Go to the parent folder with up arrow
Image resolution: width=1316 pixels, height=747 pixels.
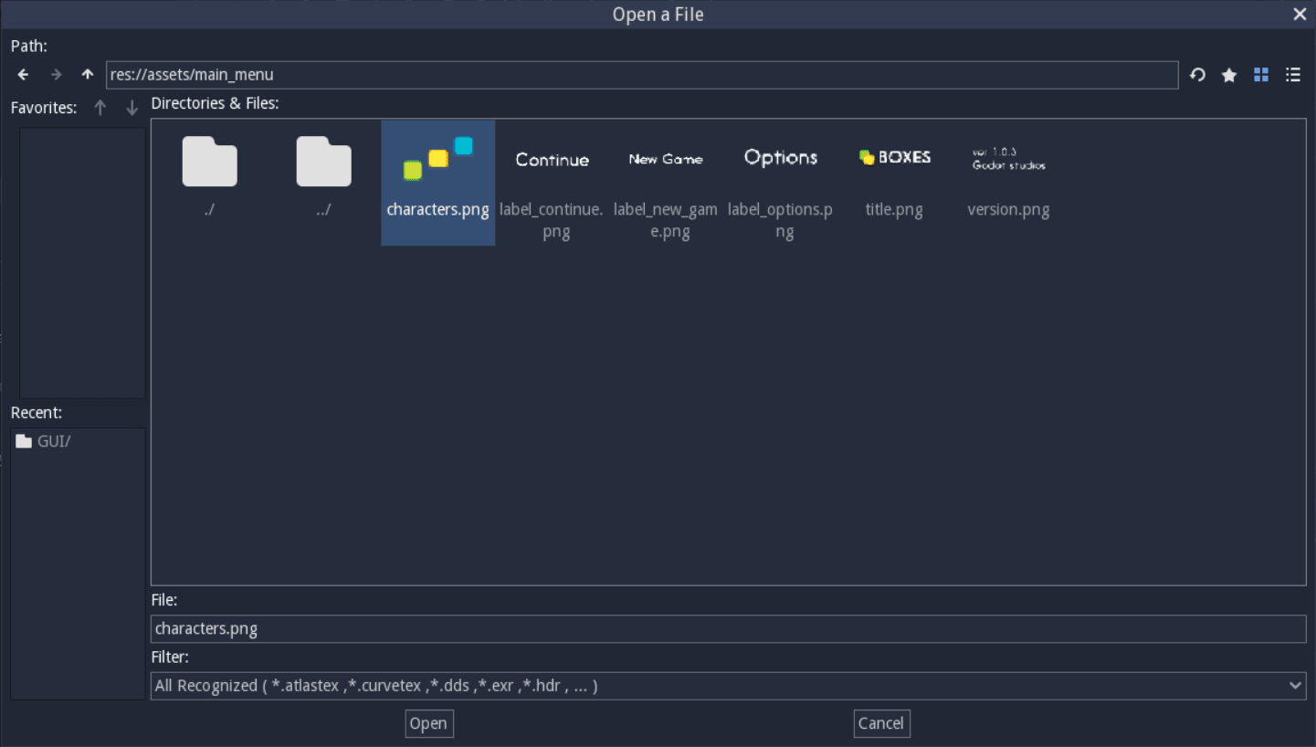click(x=88, y=75)
